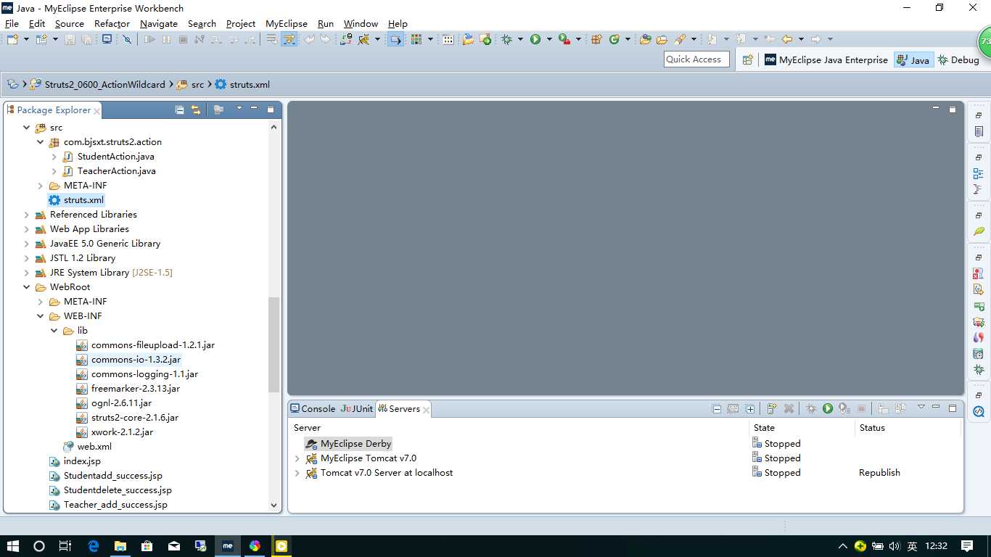Collapse the lib folder node
The width and height of the screenshot is (991, 557).
[x=54, y=331]
